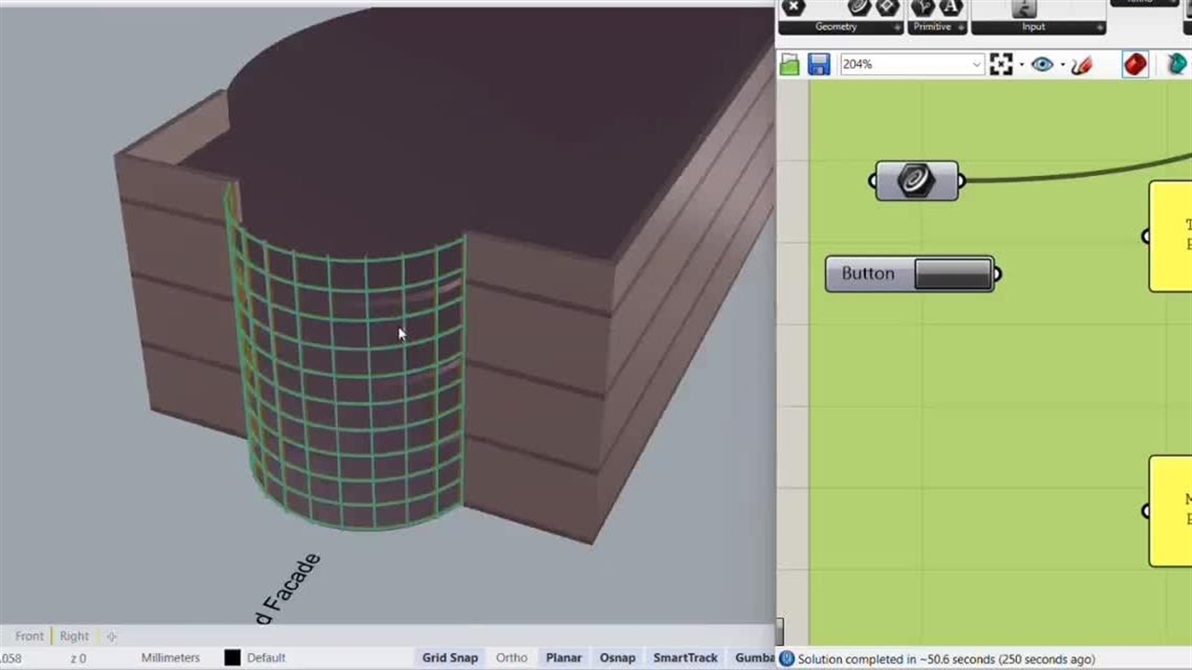Click the text A icon in the Primitive panel

(950, 7)
